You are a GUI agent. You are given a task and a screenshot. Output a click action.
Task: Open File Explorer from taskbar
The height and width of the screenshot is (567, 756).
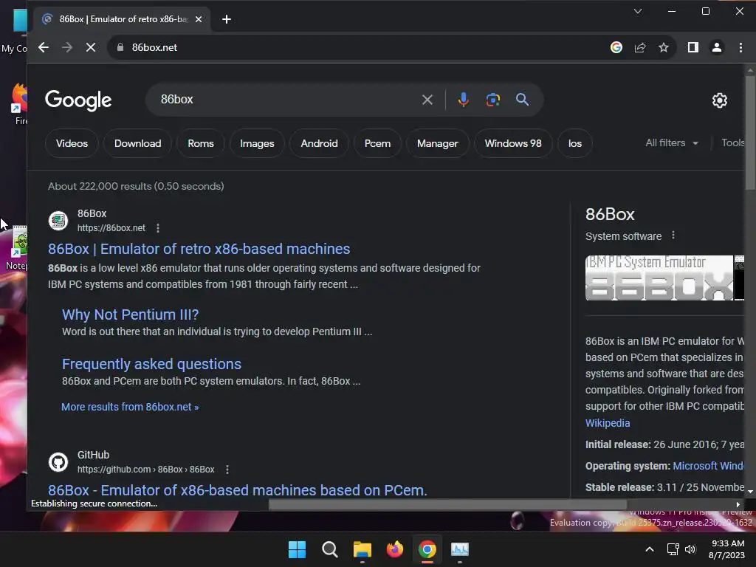pos(362,549)
